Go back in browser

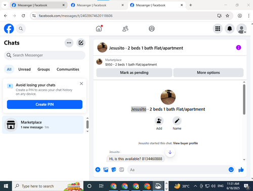coord(6,16)
